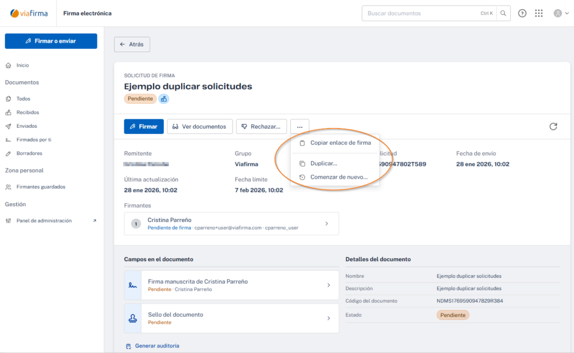
Task: Open the three-dots more actions menu
Action: pyautogui.click(x=300, y=127)
